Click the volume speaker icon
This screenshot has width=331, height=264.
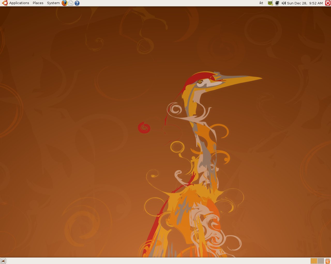[x=283, y=3]
